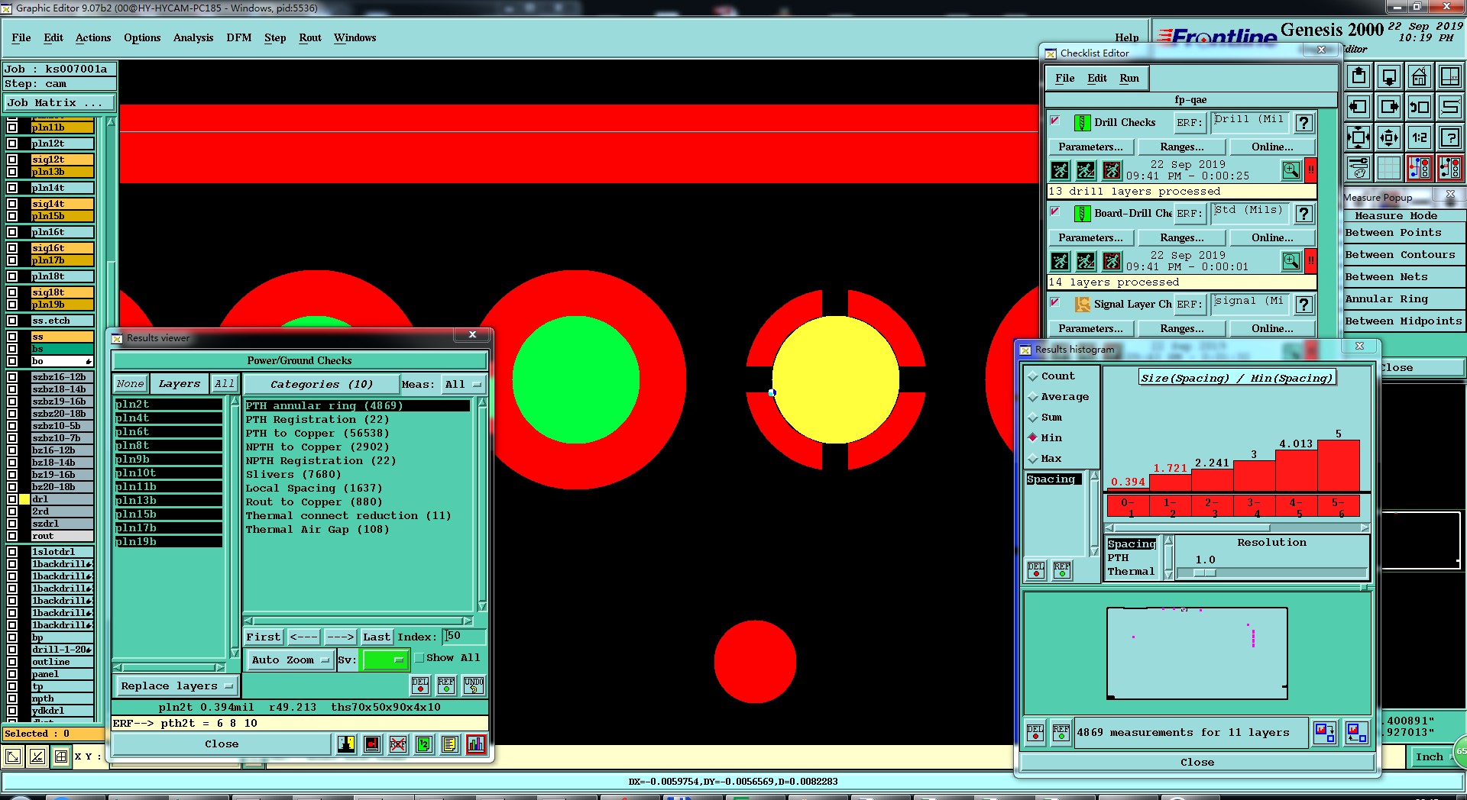1467x800 pixels.
Task: Click the yellow notes icon in Results viewer
Action: 450,744
